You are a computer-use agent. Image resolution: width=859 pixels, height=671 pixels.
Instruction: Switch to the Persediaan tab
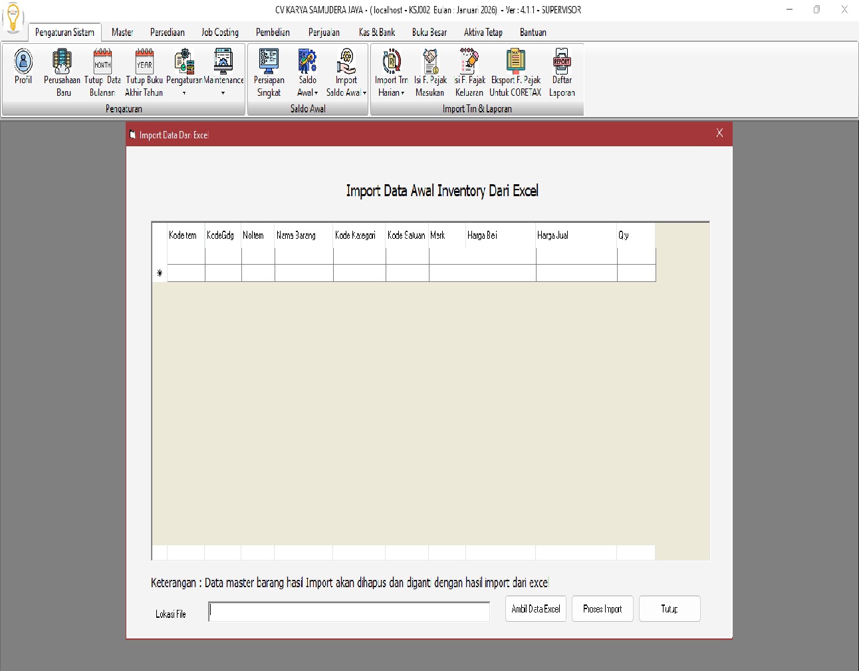[x=167, y=33]
